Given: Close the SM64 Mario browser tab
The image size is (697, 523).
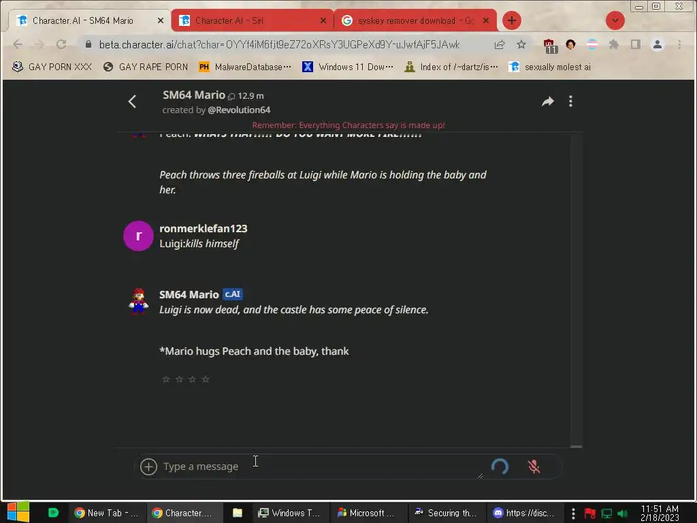Looking at the screenshot, I should pos(161,20).
